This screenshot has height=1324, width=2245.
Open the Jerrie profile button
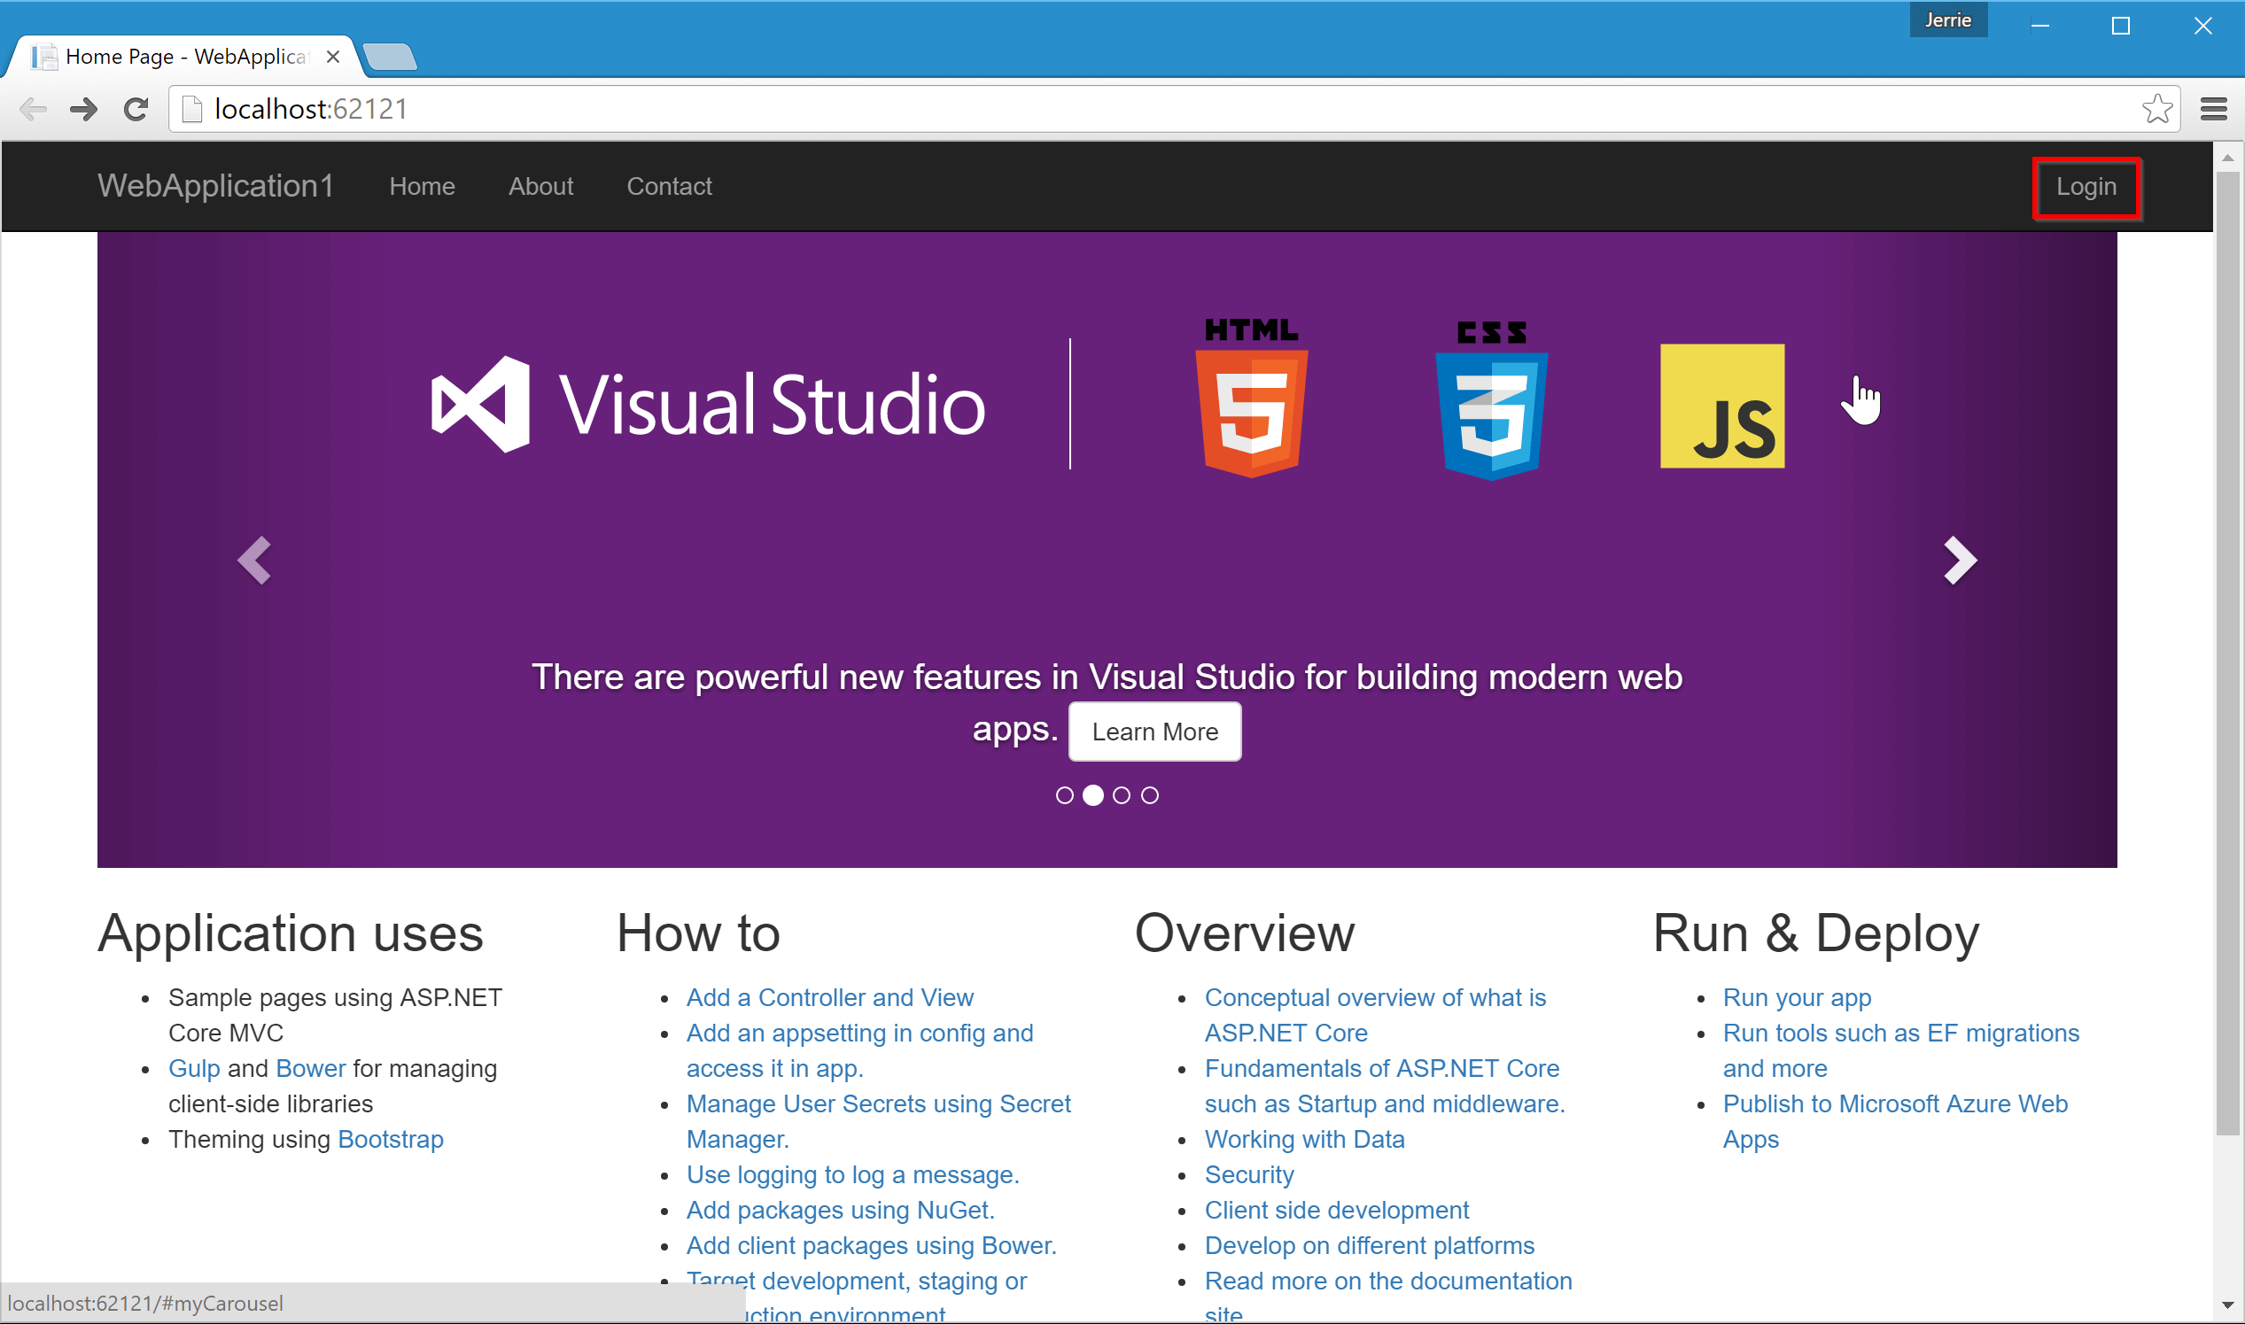[x=1947, y=19]
